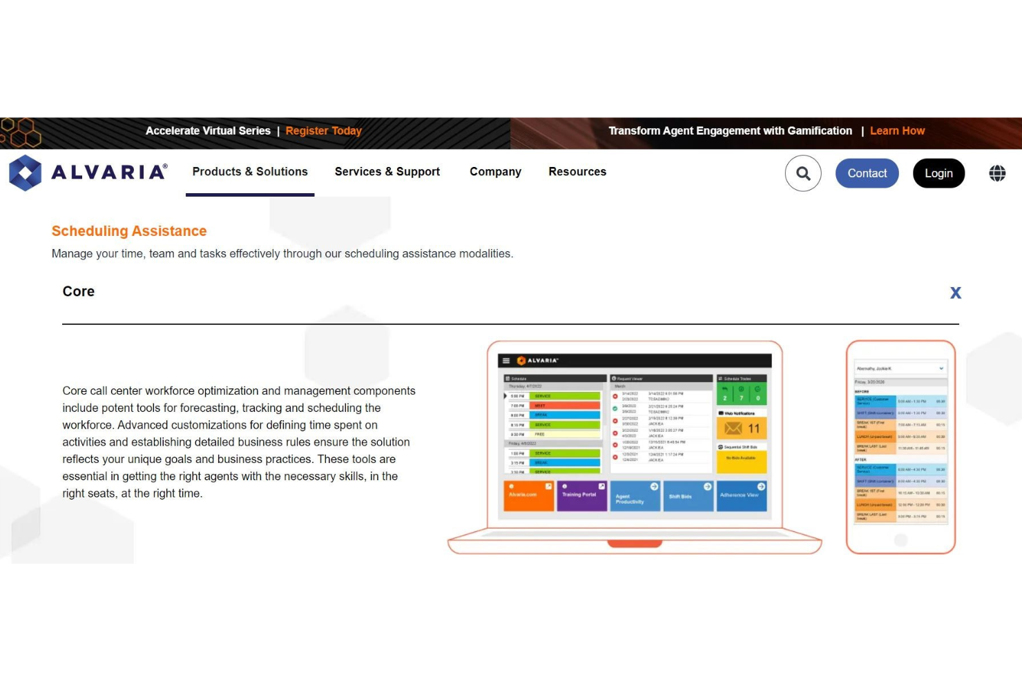Click the arrow icon on the Shift Bids tile
Image resolution: width=1022 pixels, height=681 pixels.
(x=707, y=487)
